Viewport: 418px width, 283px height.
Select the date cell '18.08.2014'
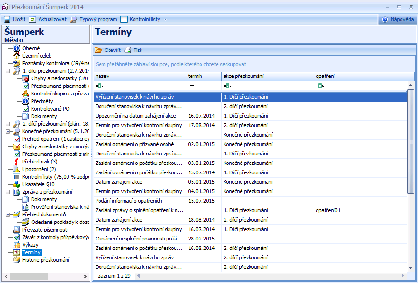[x=204, y=220]
